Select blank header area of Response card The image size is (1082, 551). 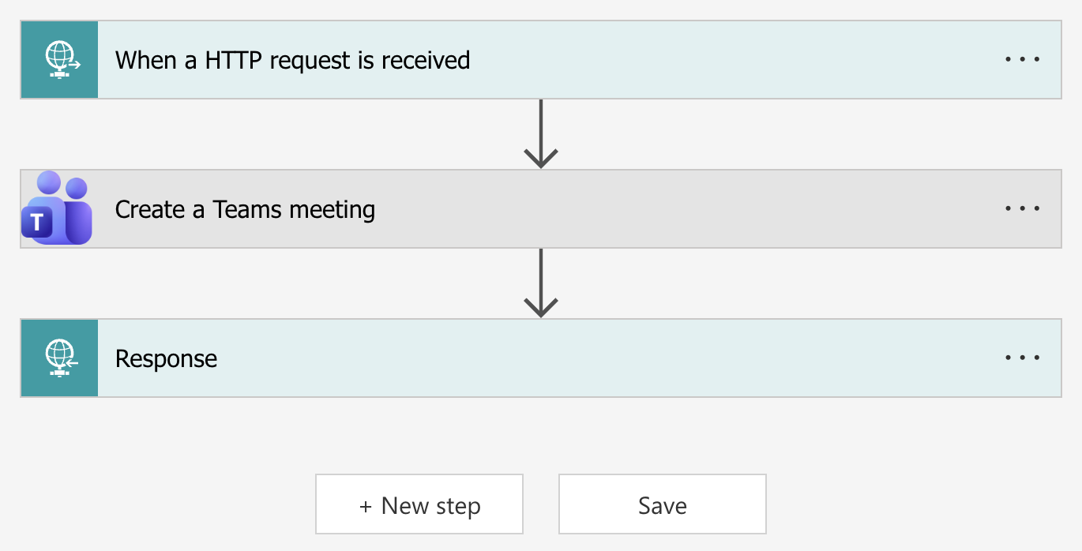pyautogui.click(x=592, y=358)
